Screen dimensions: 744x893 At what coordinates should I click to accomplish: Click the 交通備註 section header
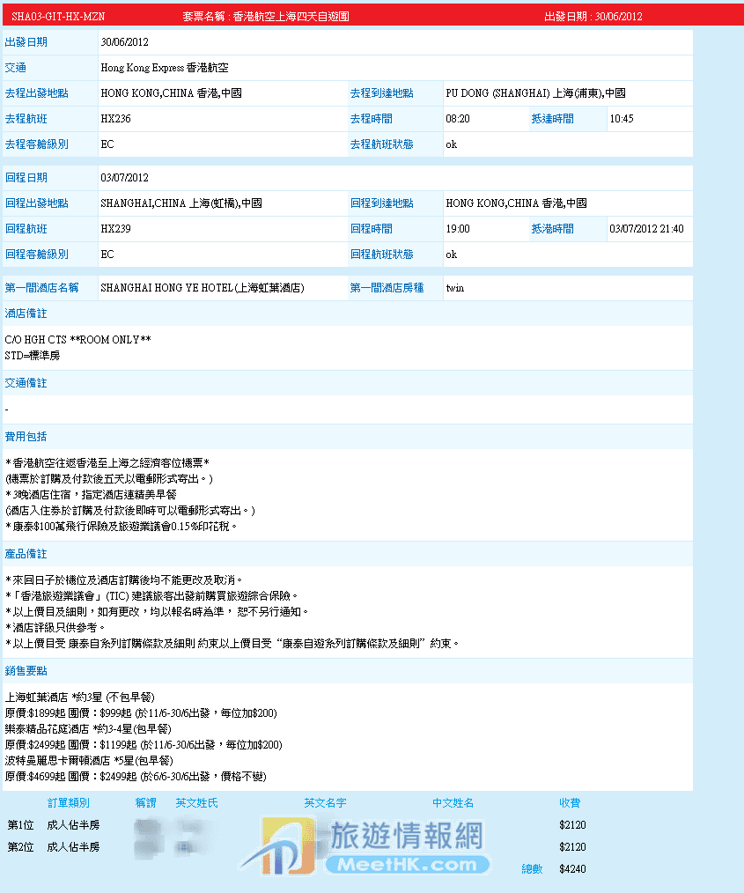click(x=26, y=384)
